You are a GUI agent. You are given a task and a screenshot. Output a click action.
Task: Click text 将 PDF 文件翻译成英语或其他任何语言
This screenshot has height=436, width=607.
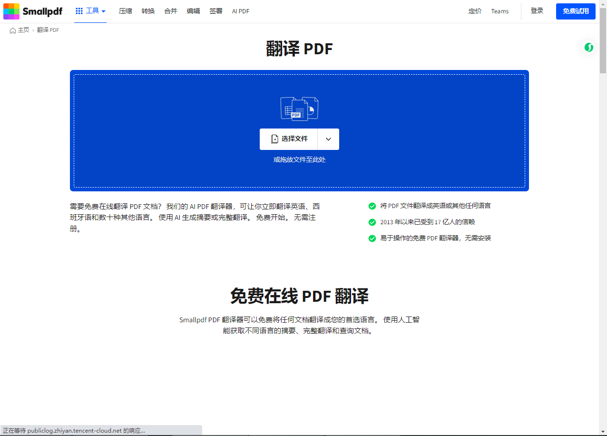click(435, 206)
